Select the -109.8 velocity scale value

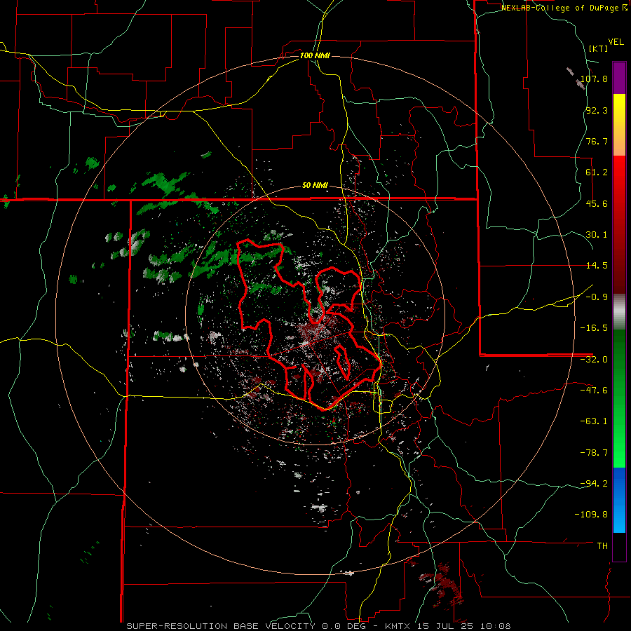pyautogui.click(x=591, y=515)
